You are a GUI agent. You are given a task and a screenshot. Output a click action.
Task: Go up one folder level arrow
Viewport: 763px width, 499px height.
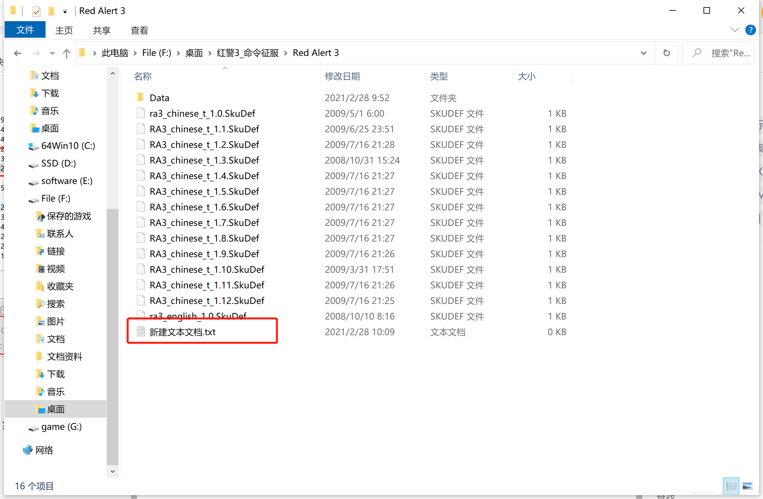66,53
